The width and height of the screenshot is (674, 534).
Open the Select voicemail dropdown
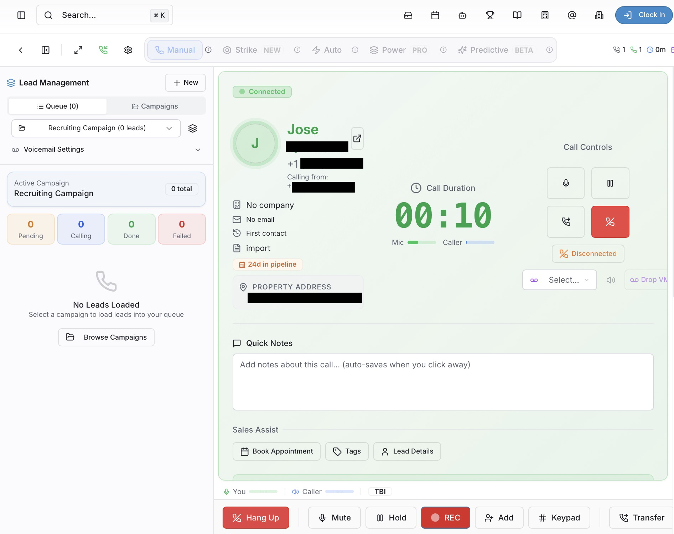coord(559,280)
